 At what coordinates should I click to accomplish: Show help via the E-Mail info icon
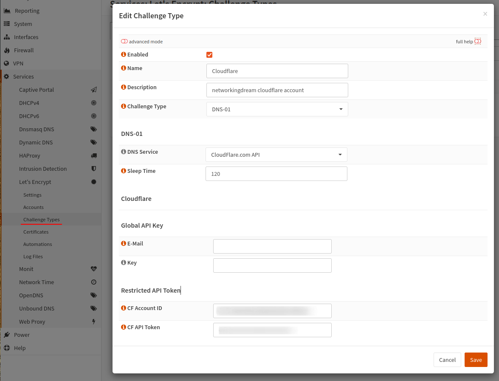124,243
